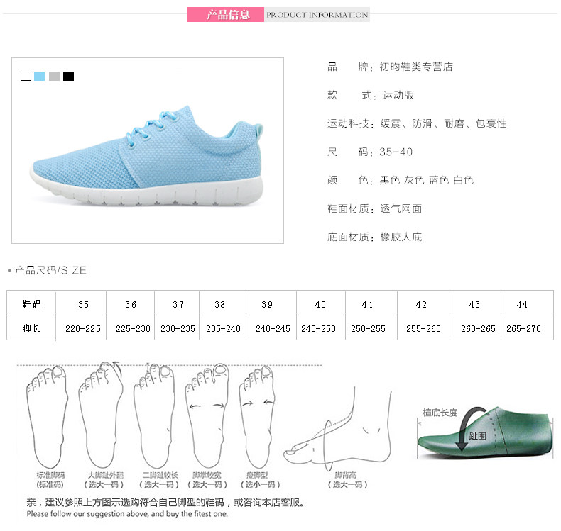Screen dimensions: 561x531
Task: Click foot length cell 255-260
Action: coord(423,328)
